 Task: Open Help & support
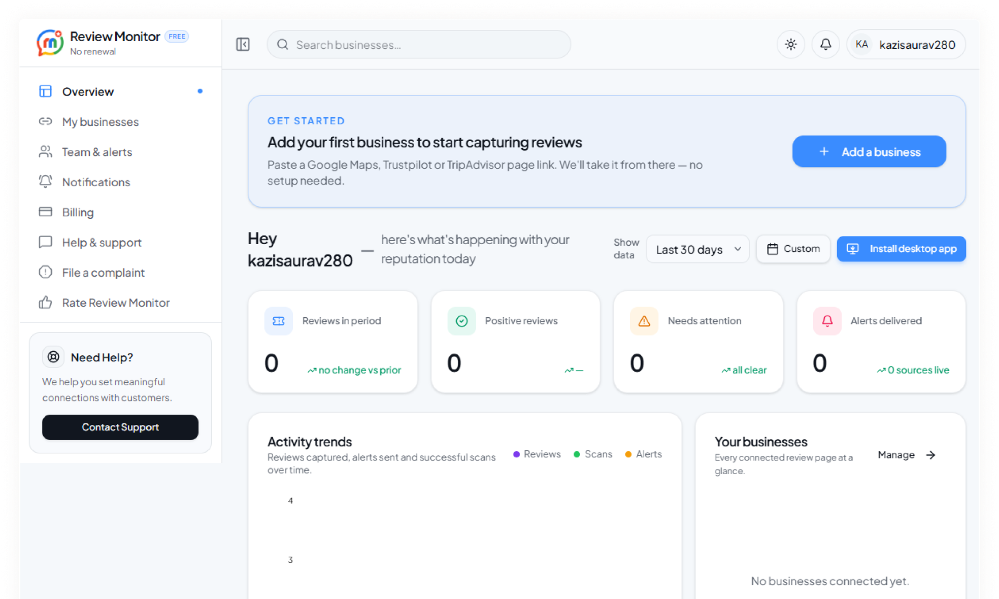tap(121, 243)
